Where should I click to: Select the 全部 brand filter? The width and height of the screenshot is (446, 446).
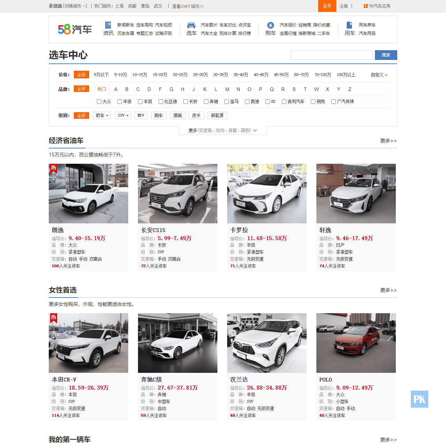click(x=82, y=89)
